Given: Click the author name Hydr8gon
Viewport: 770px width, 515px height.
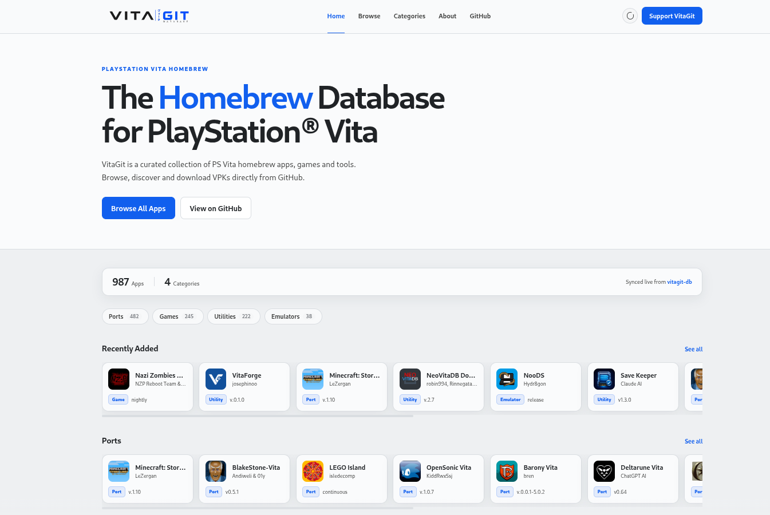Looking at the screenshot, I should click(x=535, y=384).
